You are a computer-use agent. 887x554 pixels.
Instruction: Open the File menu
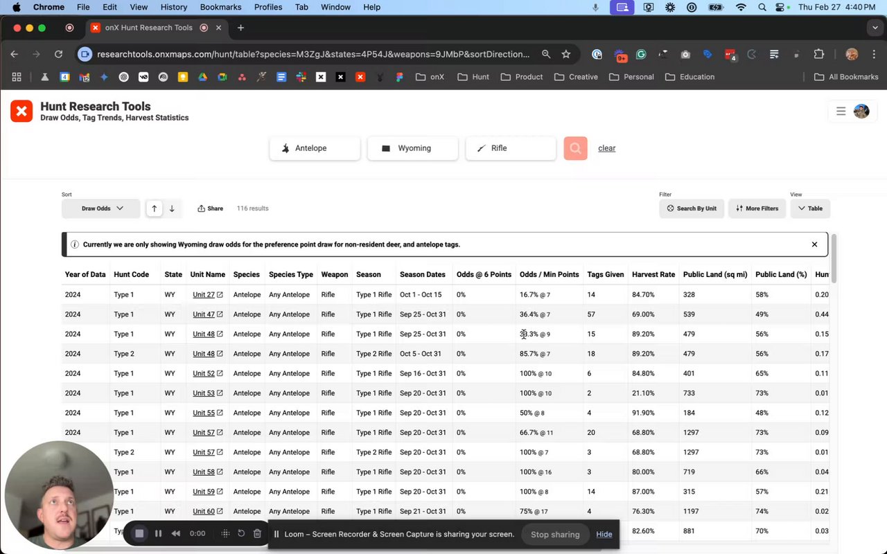(83, 7)
